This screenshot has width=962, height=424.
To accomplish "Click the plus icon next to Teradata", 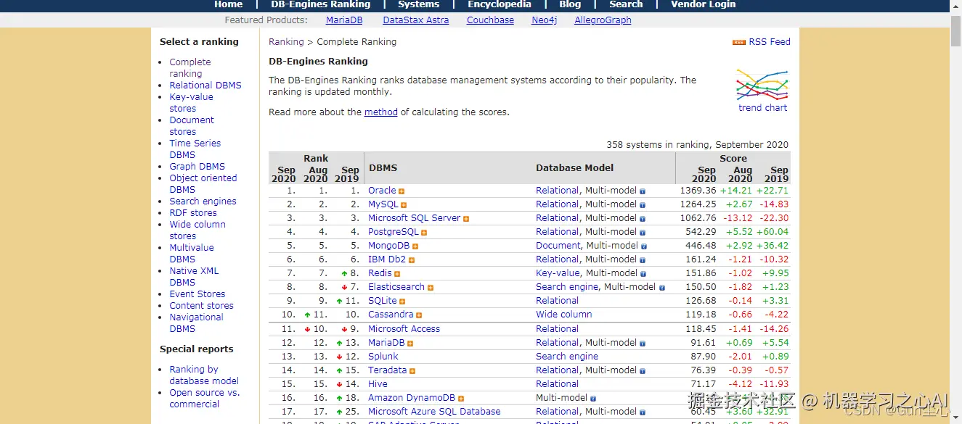I will pyautogui.click(x=412, y=371).
